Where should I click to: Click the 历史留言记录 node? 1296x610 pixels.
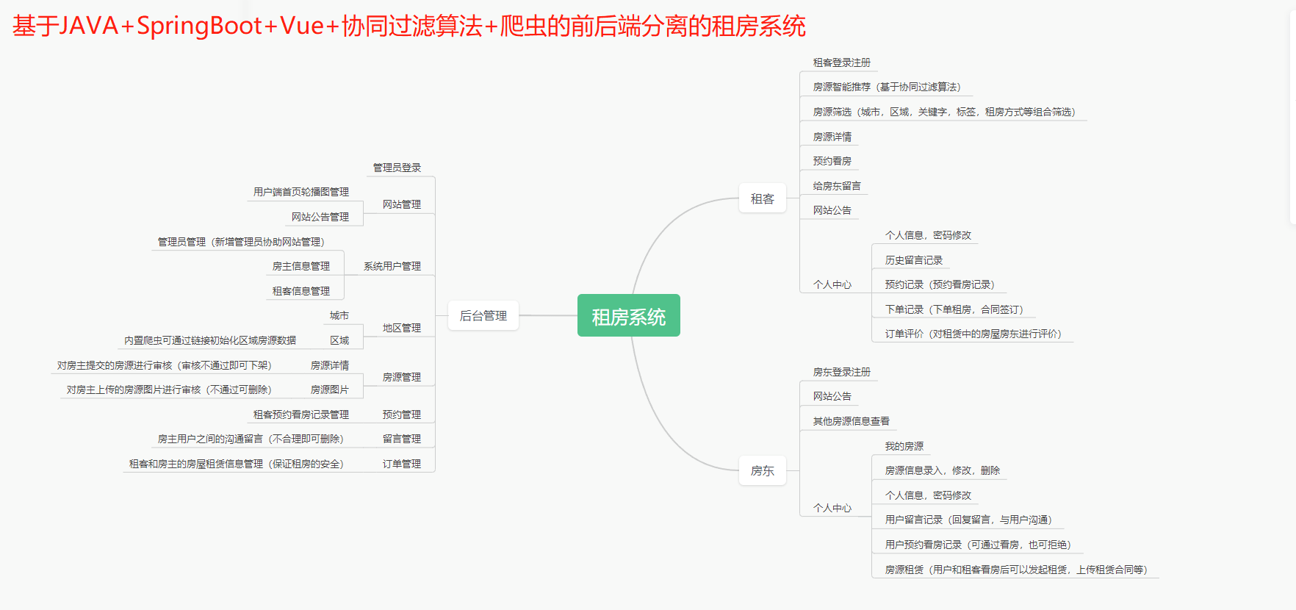pyautogui.click(x=913, y=261)
